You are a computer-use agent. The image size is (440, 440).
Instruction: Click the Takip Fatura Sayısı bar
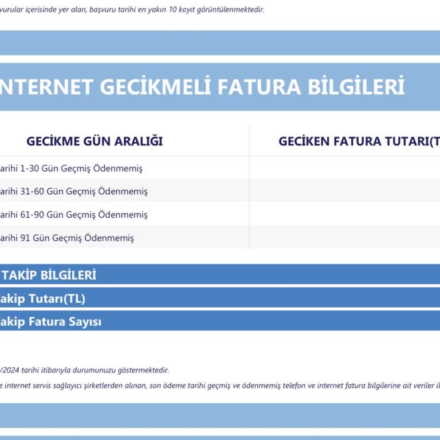click(220, 321)
